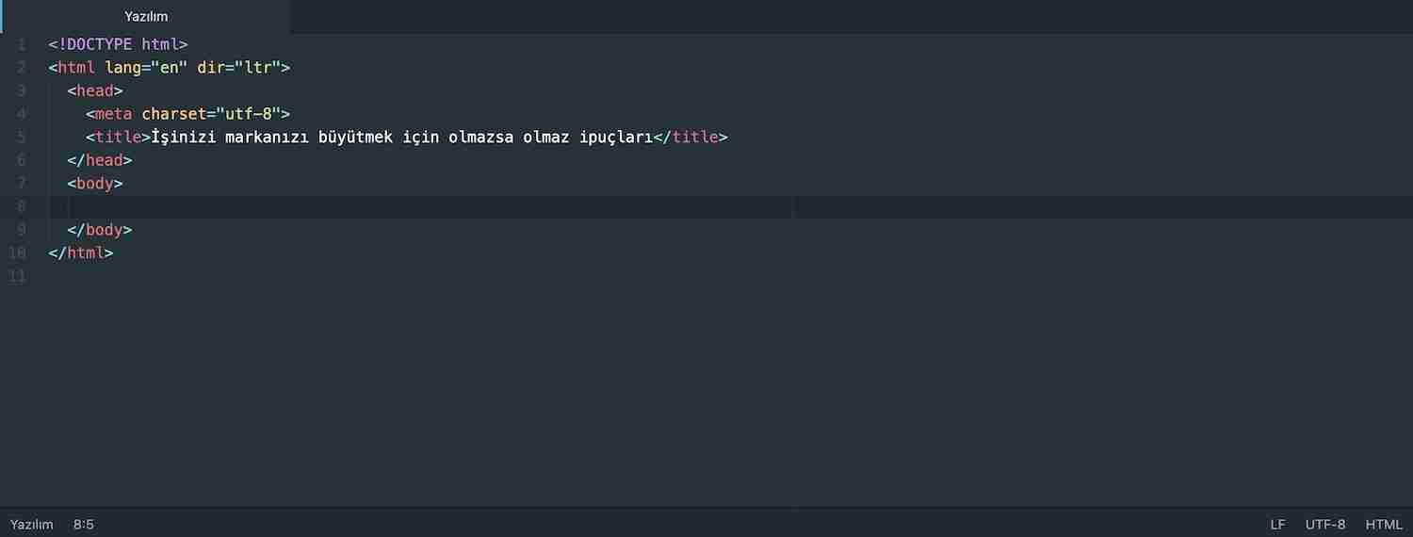This screenshot has height=537, width=1413.
Task: Click line number 5 in gutter
Action: click(22, 137)
